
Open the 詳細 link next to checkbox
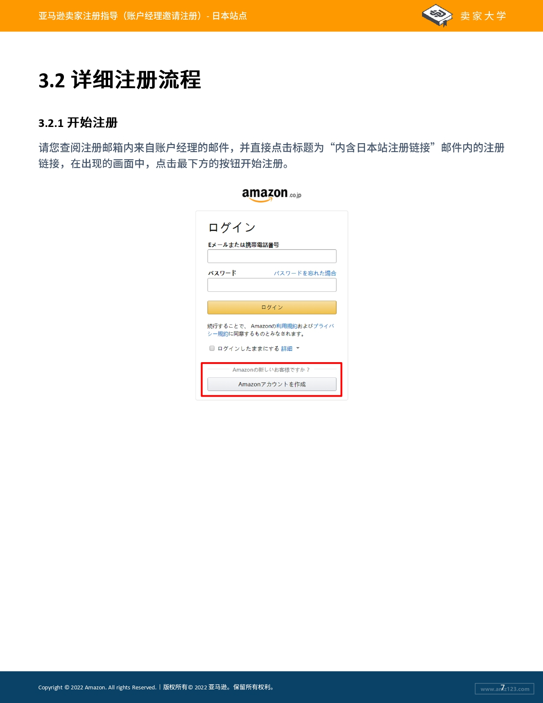287,349
